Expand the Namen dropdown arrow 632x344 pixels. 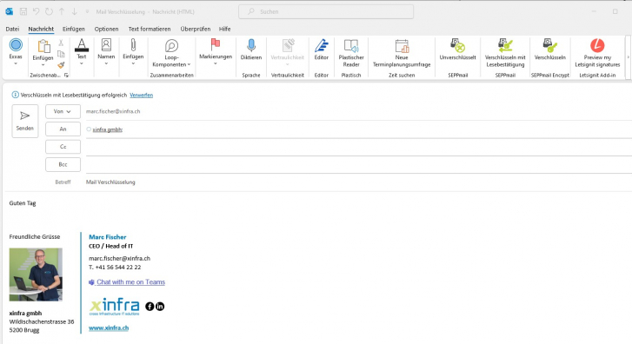click(106, 63)
